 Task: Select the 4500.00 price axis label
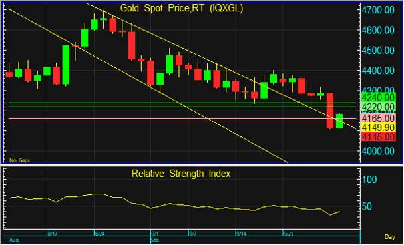378,50
